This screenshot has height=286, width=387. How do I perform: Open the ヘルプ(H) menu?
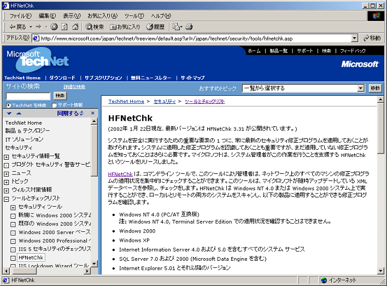coord(161,16)
